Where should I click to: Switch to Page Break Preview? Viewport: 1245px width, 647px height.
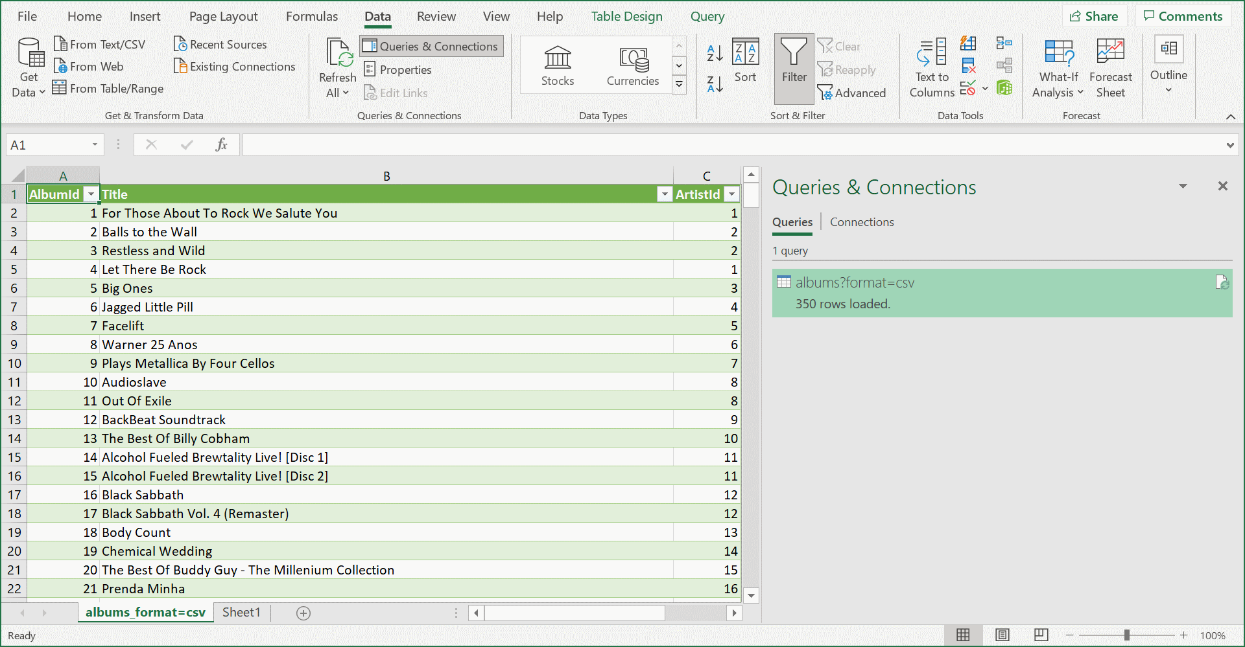1041,635
